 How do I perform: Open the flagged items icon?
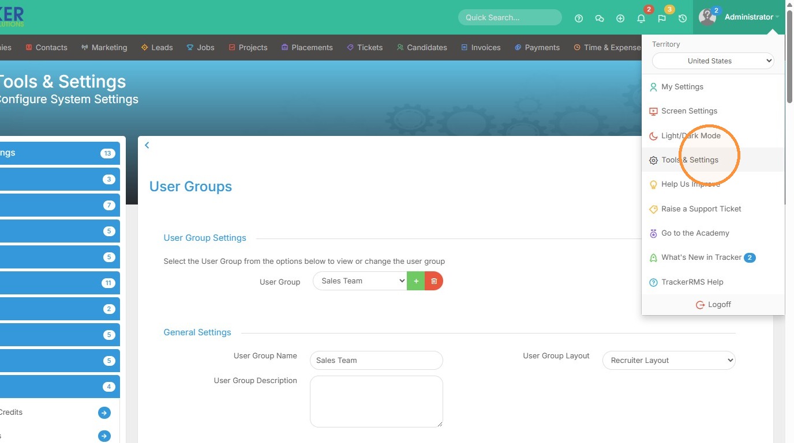click(662, 18)
